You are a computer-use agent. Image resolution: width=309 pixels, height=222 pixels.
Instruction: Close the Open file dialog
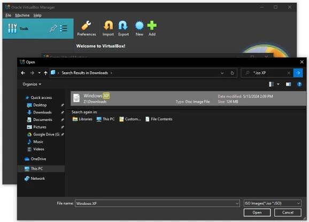[302, 62]
